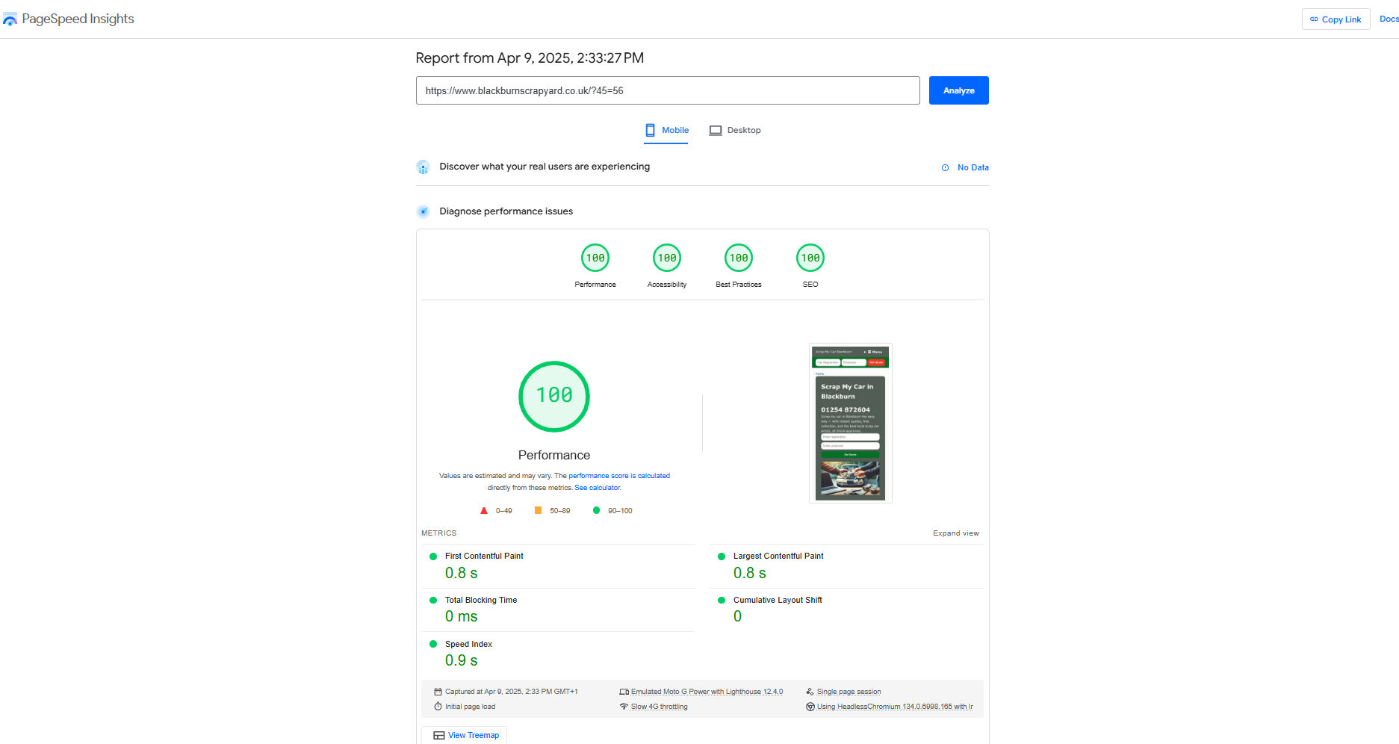This screenshot has height=744, width=1399.
Task: Select the SEO 100 score gauge
Action: (x=810, y=258)
